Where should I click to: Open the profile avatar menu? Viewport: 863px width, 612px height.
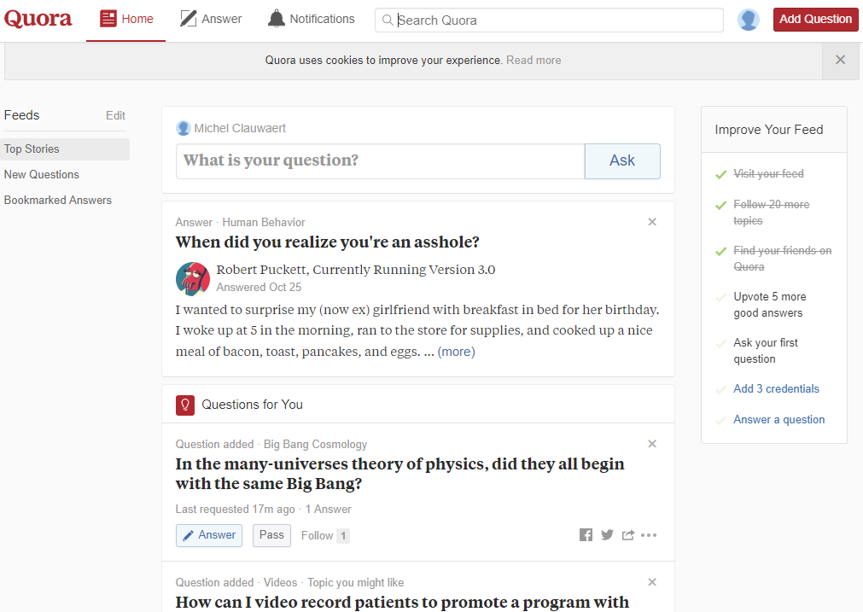[x=749, y=20]
